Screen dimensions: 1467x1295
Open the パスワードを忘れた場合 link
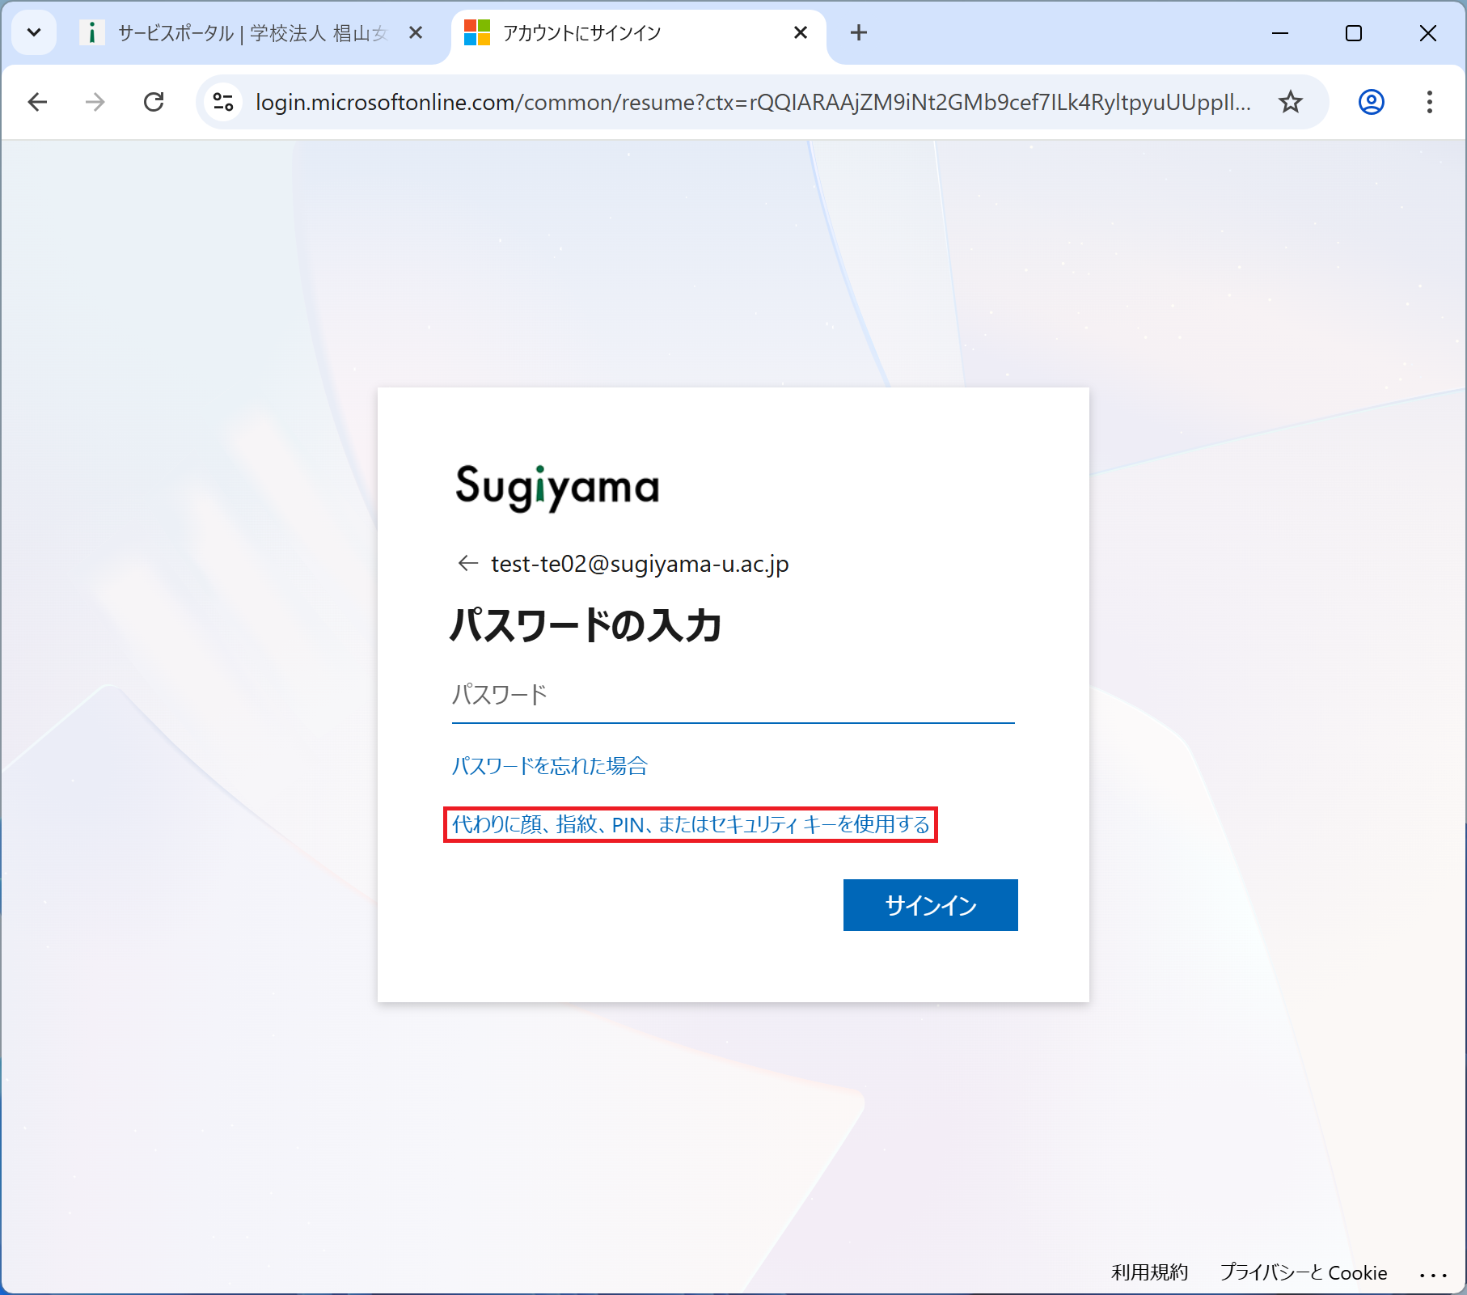(550, 765)
